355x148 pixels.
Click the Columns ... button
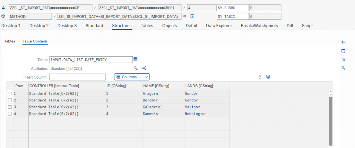pos(129,77)
